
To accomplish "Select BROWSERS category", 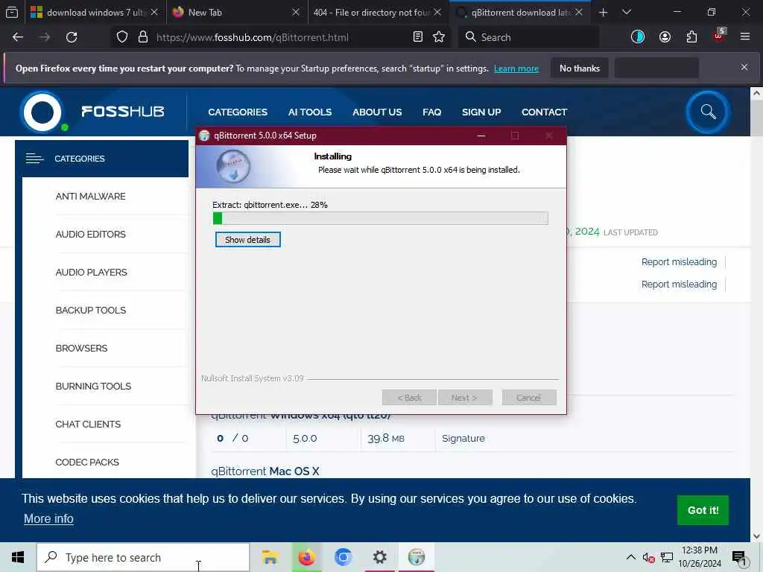I will point(81,348).
